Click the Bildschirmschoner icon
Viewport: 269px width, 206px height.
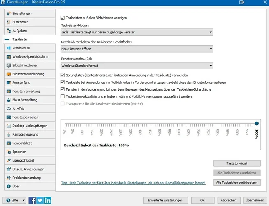(9, 66)
